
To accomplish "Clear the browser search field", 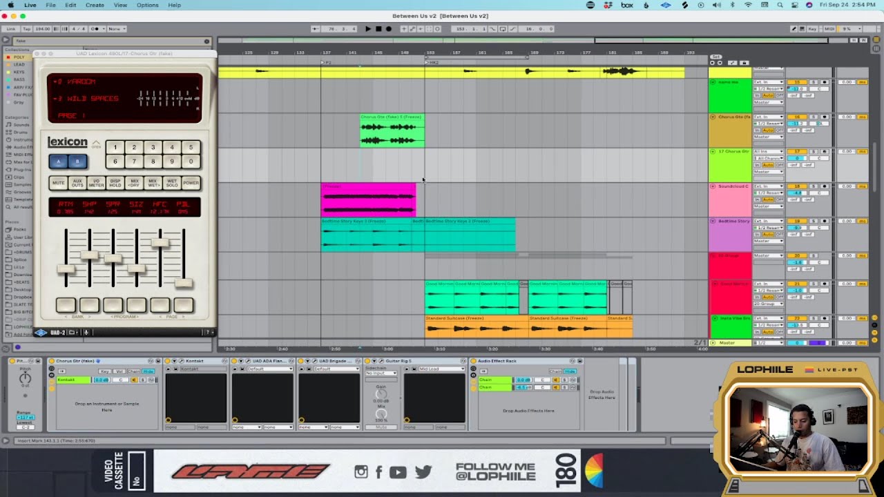I will click(x=206, y=41).
